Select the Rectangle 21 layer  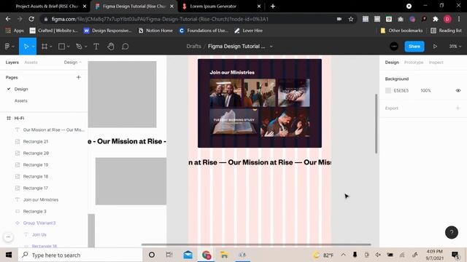tap(36, 141)
